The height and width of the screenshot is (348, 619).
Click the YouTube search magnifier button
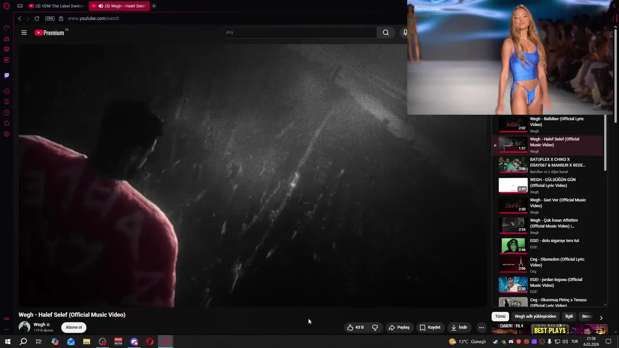[385, 32]
